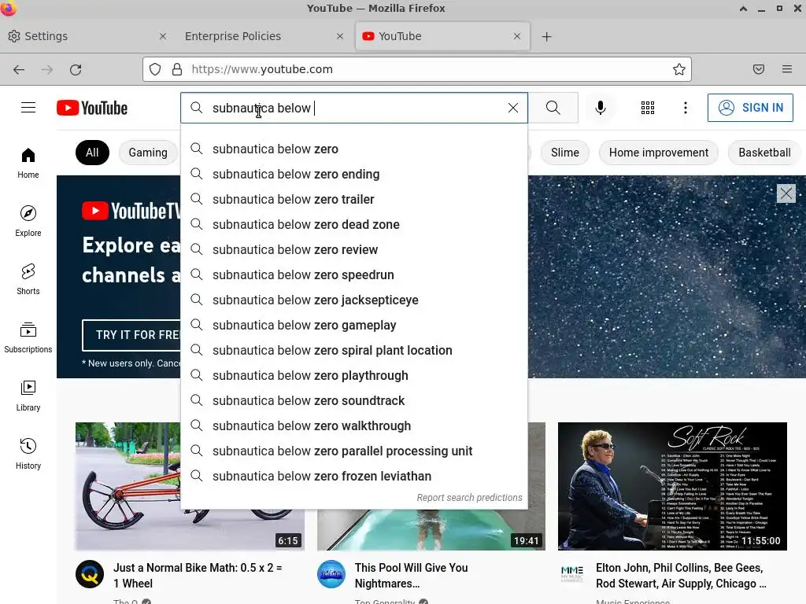
Task: Select the YouTube browser tab
Action: 442,36
